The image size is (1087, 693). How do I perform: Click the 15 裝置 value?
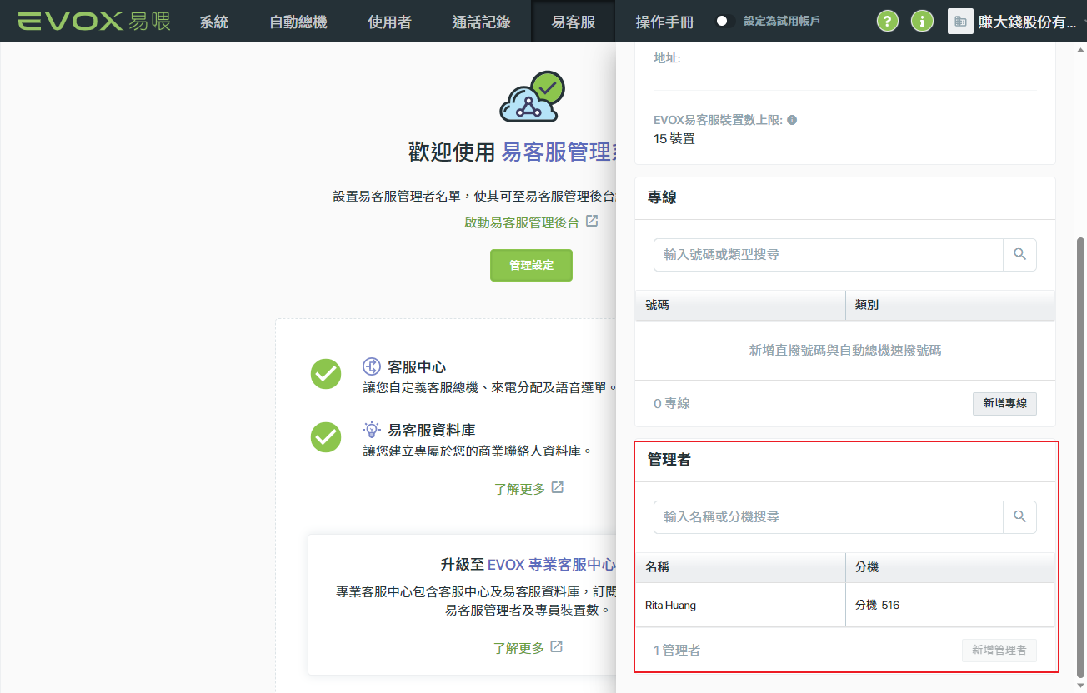click(x=674, y=138)
